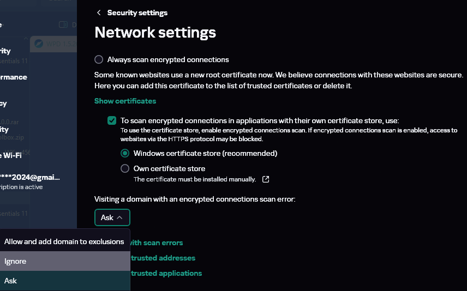Open the trusted applications link

click(x=166, y=273)
